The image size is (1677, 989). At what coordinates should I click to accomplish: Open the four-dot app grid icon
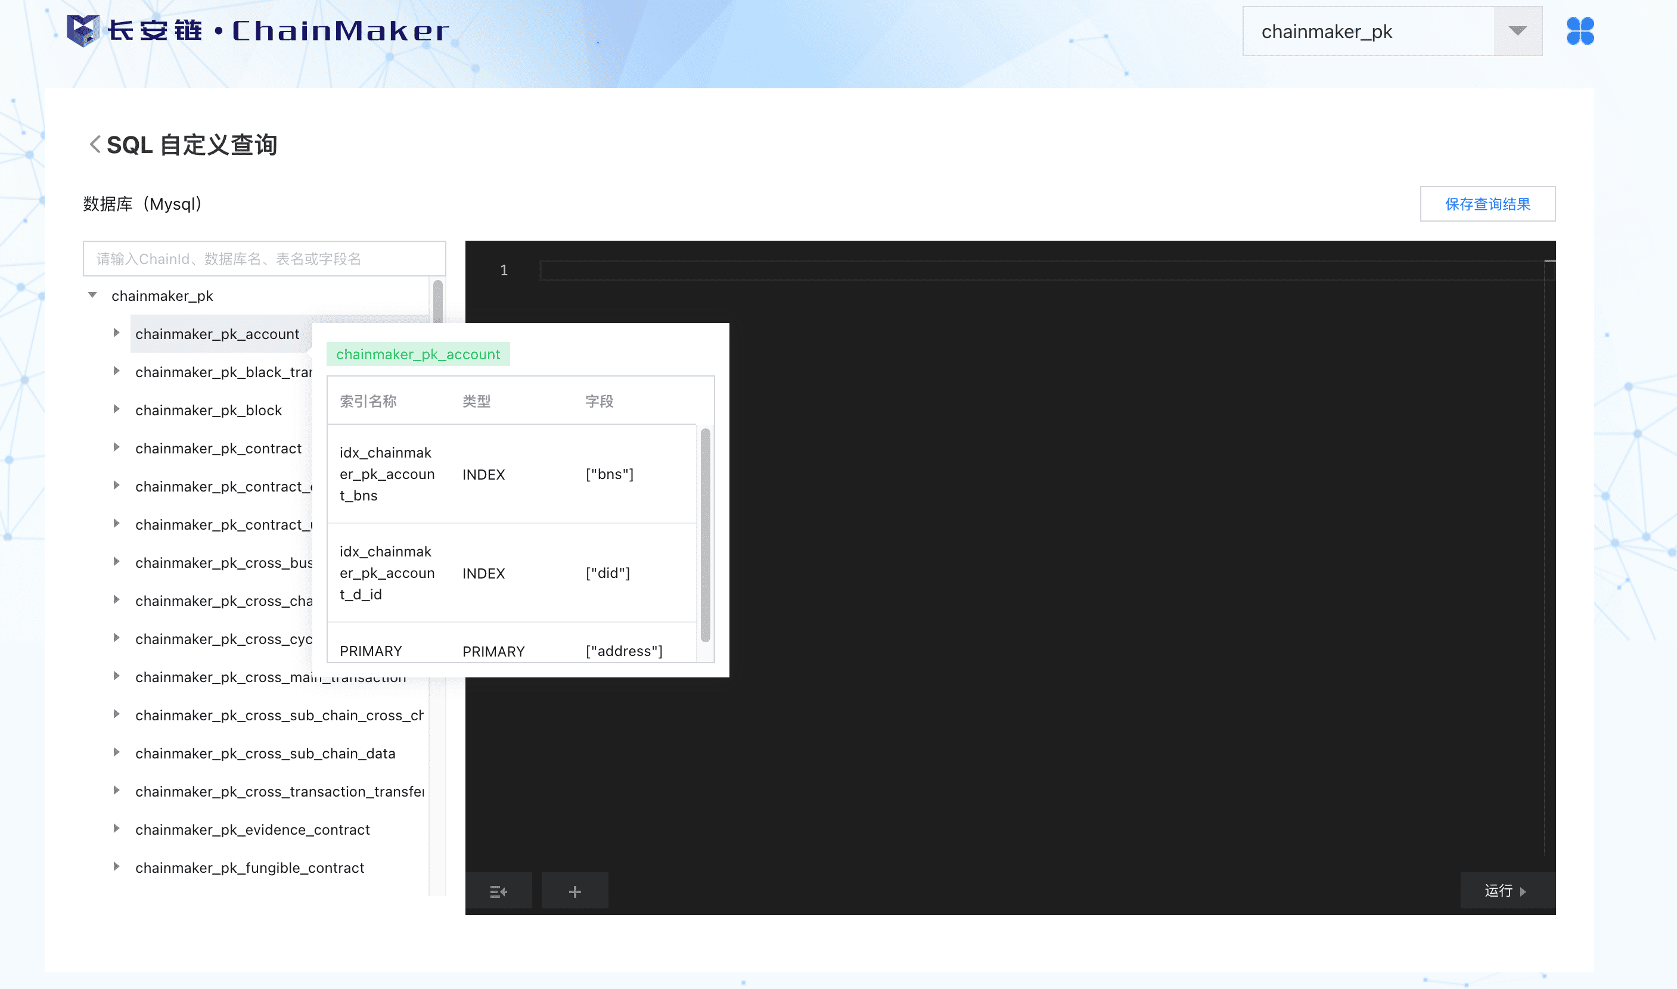(x=1580, y=32)
